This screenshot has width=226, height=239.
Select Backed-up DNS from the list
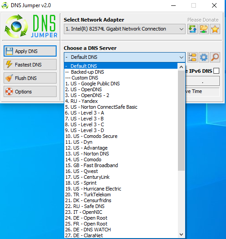(x=121, y=72)
